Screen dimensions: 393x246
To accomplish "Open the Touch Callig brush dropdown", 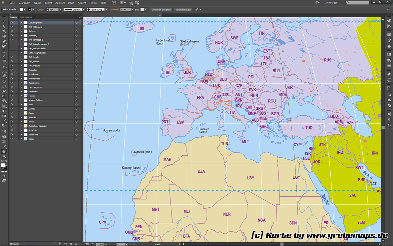I will click(x=106, y=10).
